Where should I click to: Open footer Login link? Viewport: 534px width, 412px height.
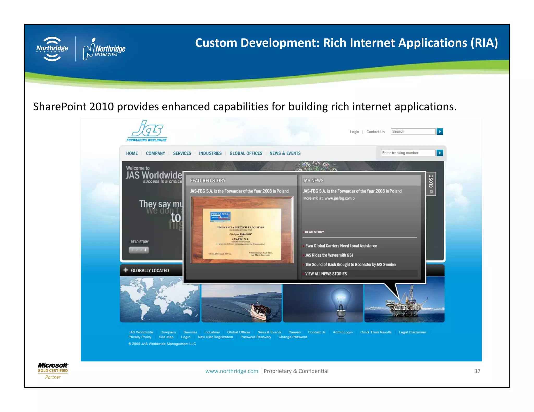[186, 337]
